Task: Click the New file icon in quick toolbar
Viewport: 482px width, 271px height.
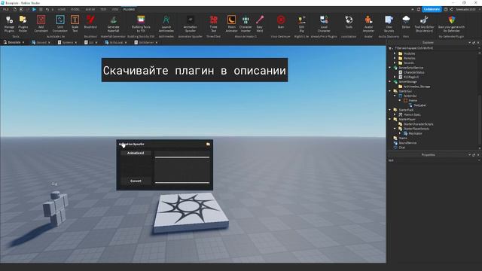Action: pyautogui.click(x=14, y=10)
